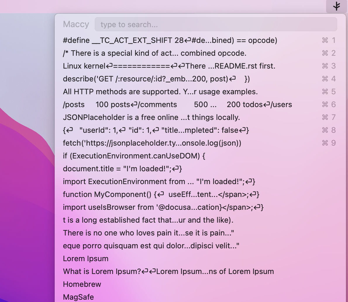This screenshot has width=348, height=302.
Task: Select 'function MyComponent()' clipboard entry
Action: point(200,194)
